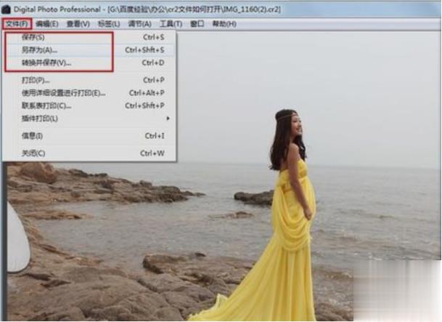Select 转换并保存(V)... menu entry
Image resolution: width=442 pixels, height=322 pixels.
89,63
